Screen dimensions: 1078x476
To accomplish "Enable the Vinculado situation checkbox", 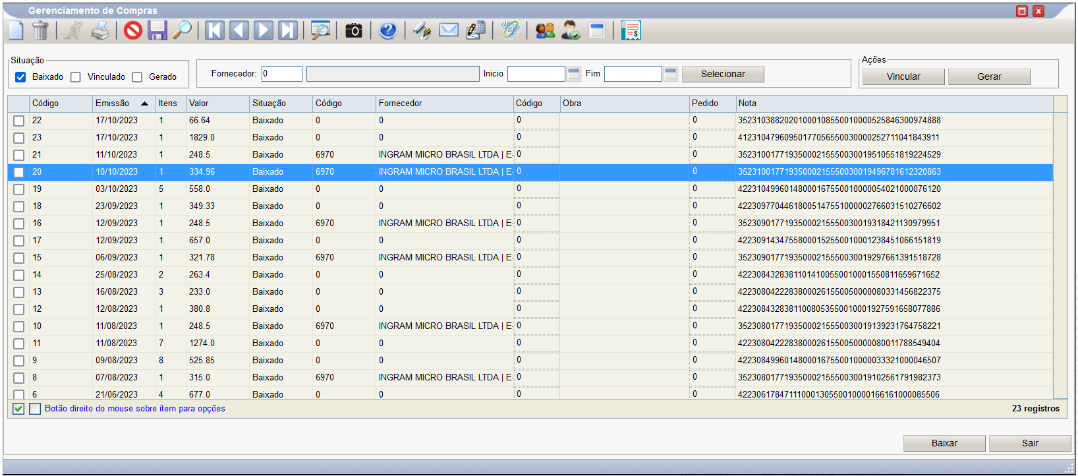I will [76, 77].
